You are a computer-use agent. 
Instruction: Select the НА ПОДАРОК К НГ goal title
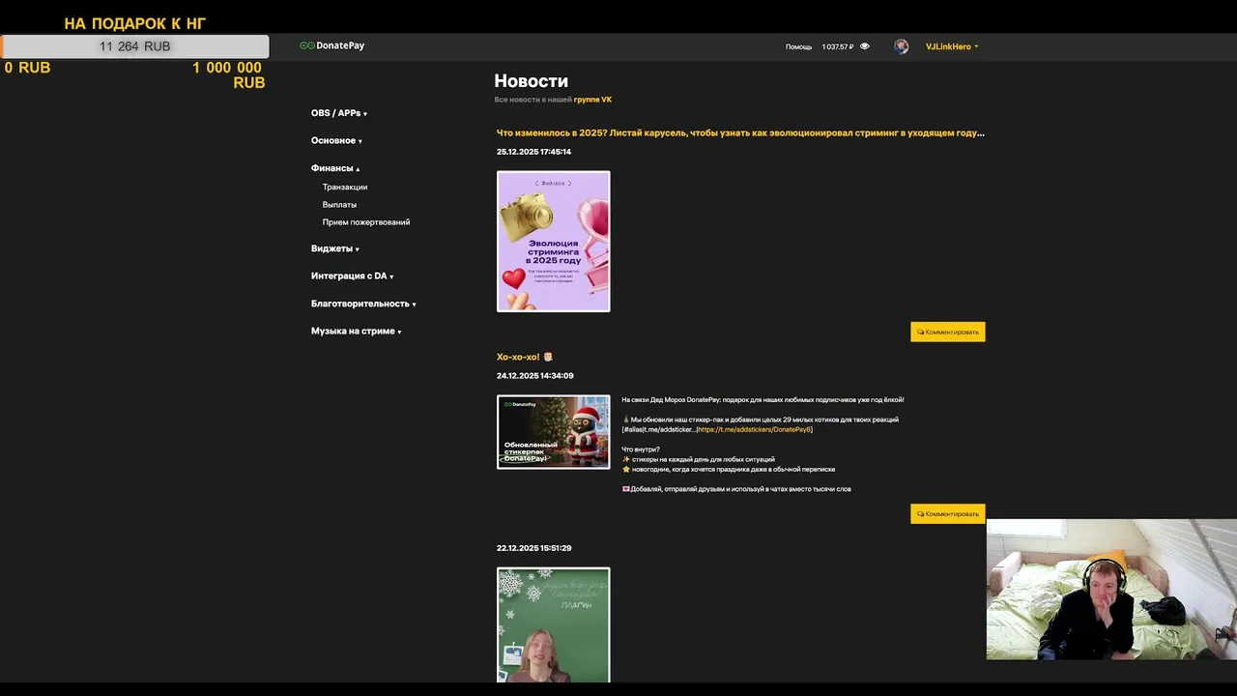point(134,23)
